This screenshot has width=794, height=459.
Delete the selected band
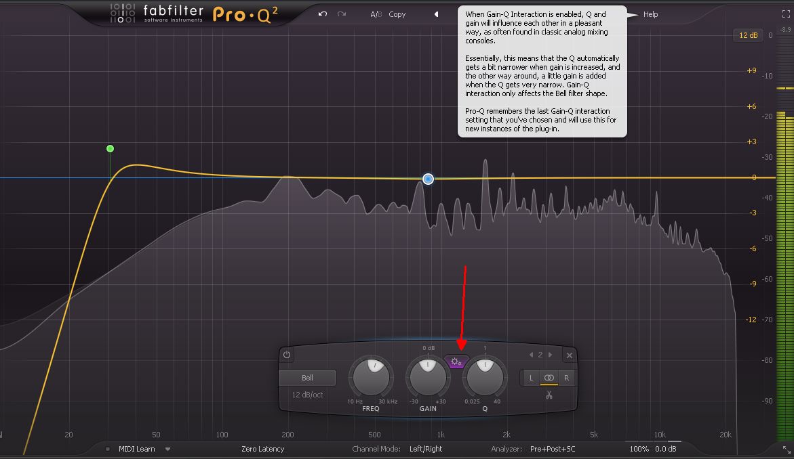point(569,355)
